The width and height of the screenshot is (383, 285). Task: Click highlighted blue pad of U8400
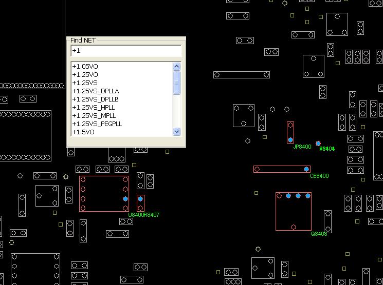click(x=125, y=199)
